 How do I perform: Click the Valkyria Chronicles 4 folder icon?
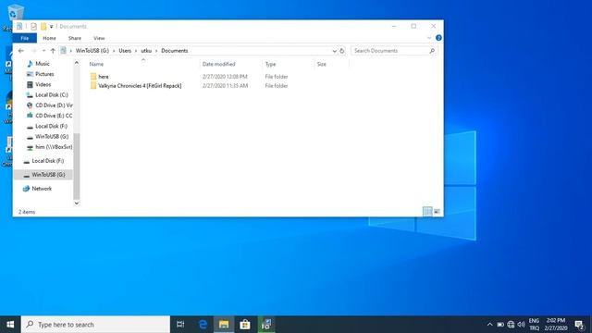(93, 86)
